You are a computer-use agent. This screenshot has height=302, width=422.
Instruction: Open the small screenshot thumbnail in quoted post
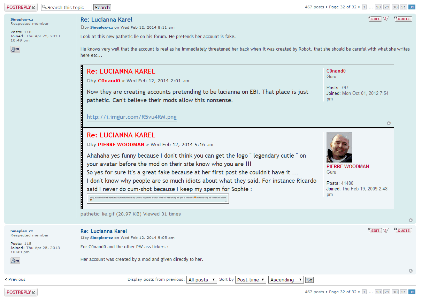point(158,199)
